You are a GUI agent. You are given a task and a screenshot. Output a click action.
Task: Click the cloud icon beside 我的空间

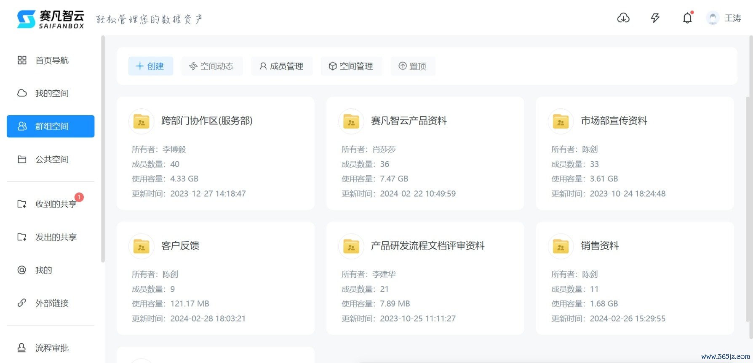(22, 93)
